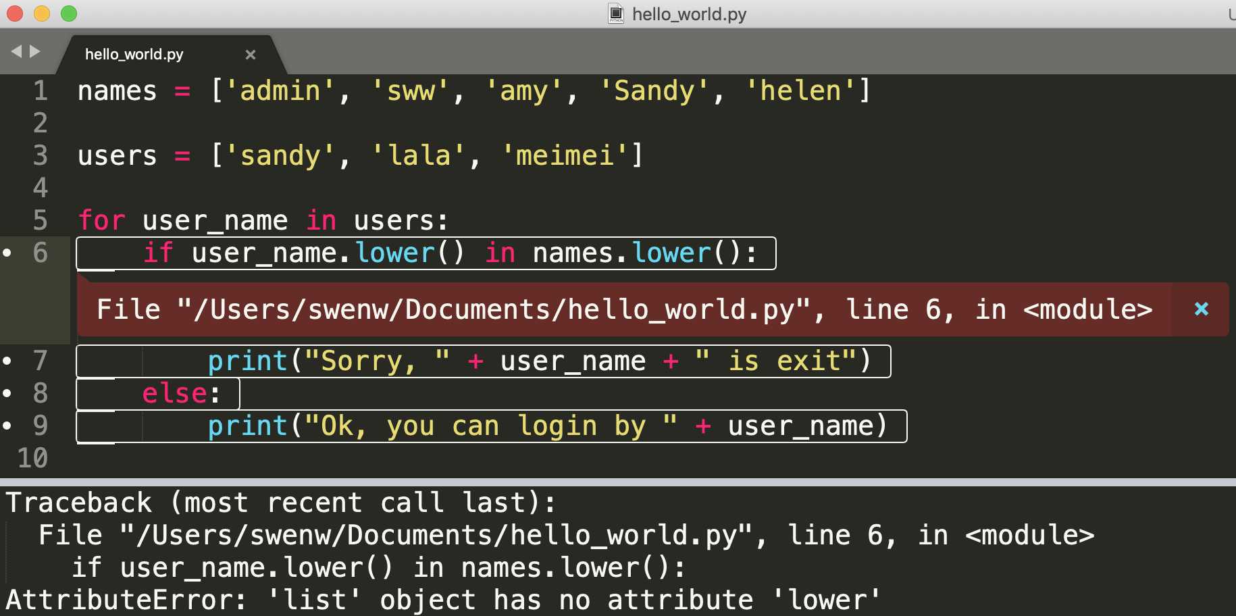Image resolution: width=1236 pixels, height=616 pixels.
Task: Click the 'lala' string in users list
Action: click(x=419, y=155)
